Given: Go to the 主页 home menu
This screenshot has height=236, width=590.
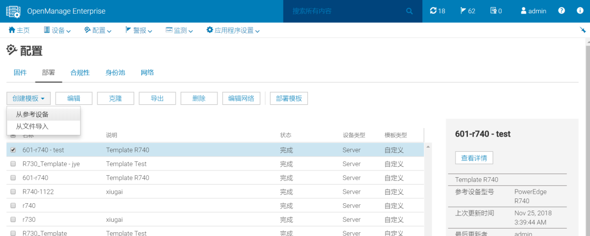Looking at the screenshot, I should tap(19, 31).
